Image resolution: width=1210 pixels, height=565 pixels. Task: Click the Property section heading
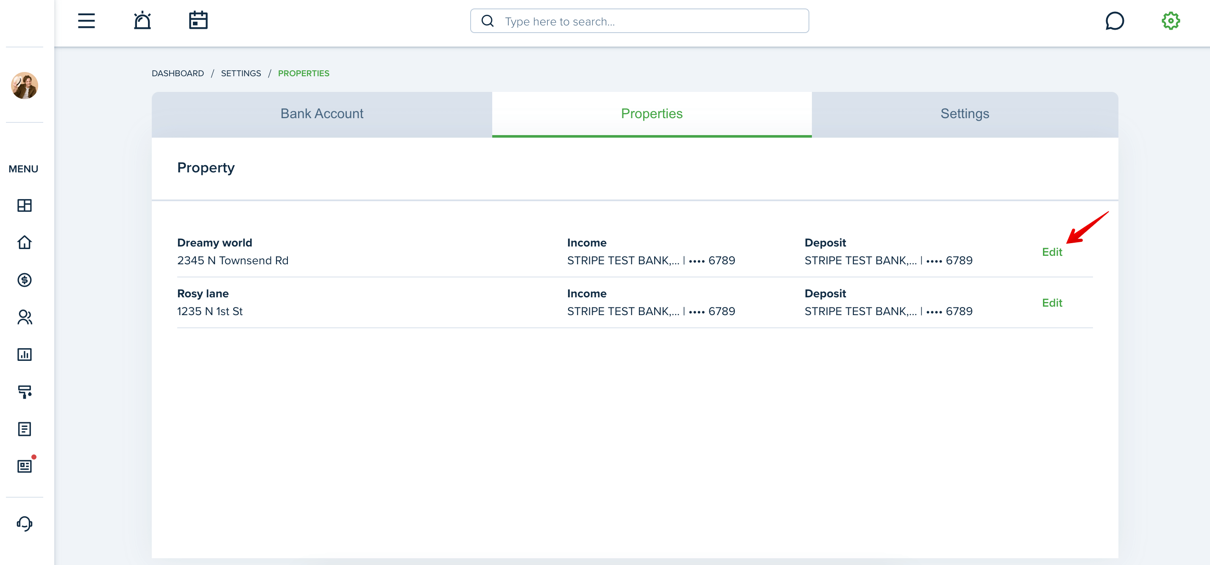click(x=206, y=168)
